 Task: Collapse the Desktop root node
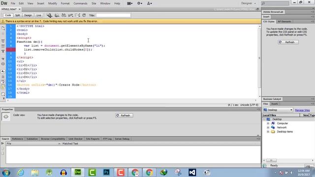point(264,119)
